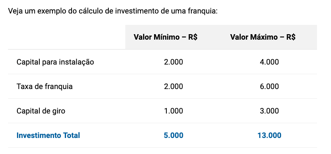Click the Taxa de franquia row label
Viewport: 331px width, 154px height.
click(x=44, y=86)
